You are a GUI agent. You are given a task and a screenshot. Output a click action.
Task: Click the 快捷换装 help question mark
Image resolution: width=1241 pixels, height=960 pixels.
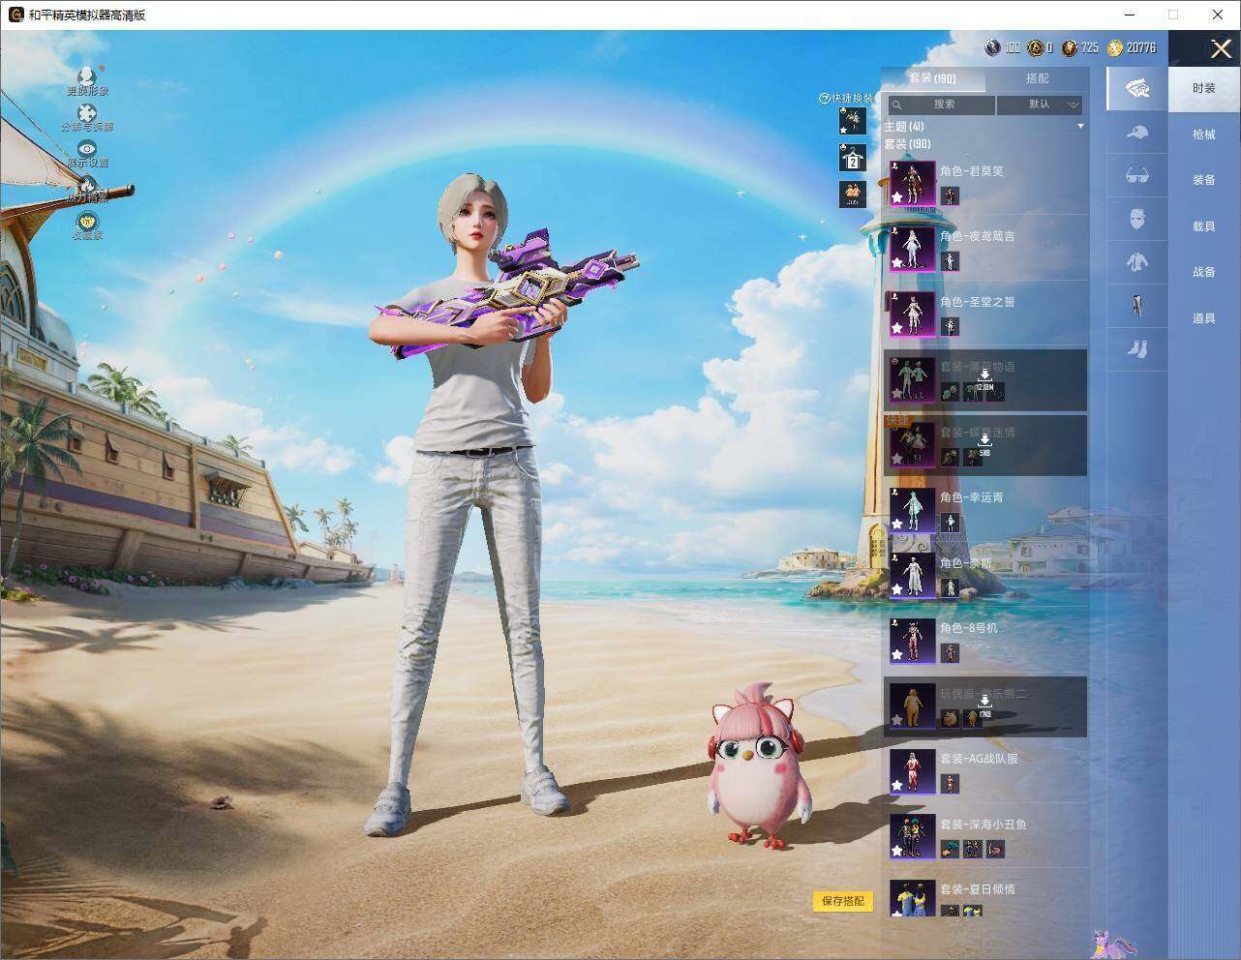pos(825,98)
